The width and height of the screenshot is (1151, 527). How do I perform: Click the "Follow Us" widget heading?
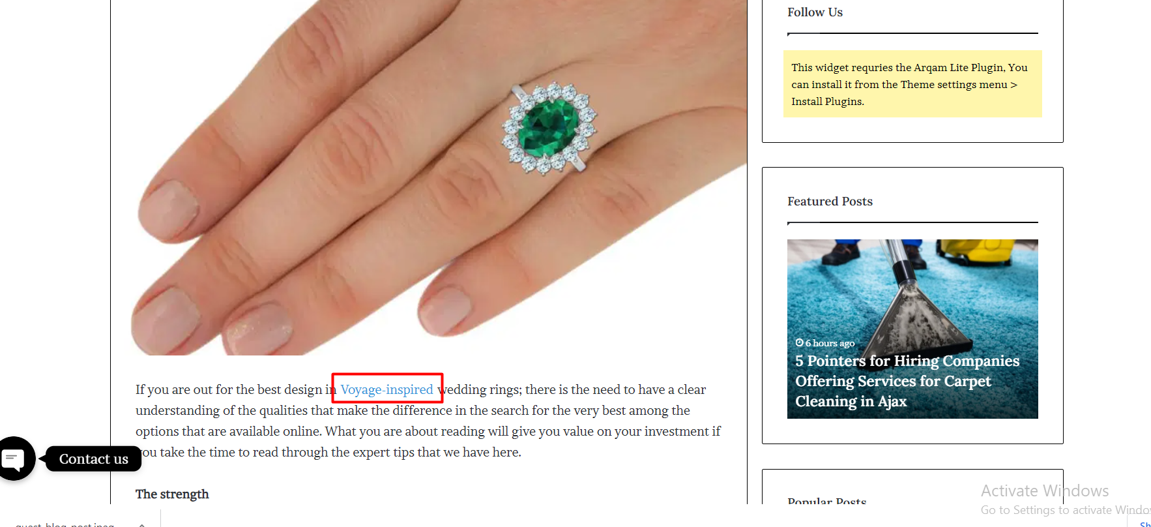pyautogui.click(x=815, y=12)
